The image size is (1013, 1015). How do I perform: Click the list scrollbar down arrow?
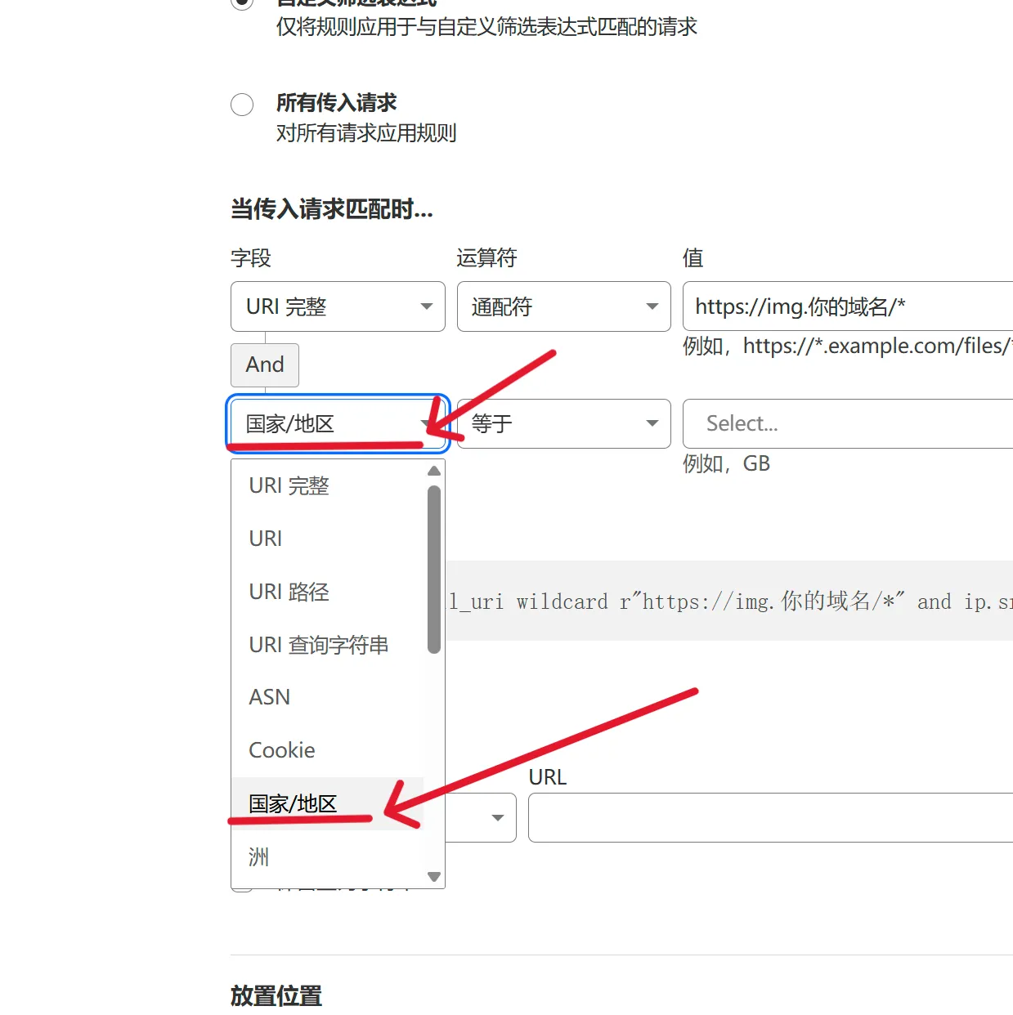click(434, 877)
